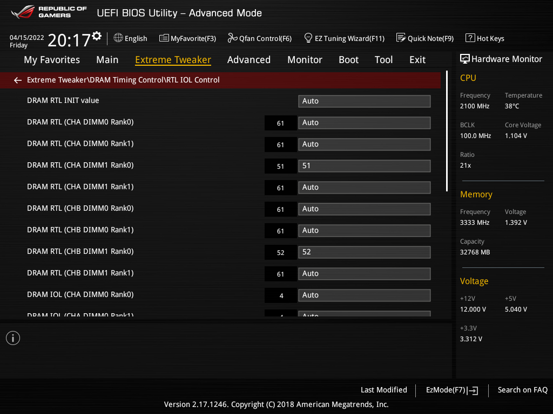Select DRAM RTL (CHA DIMM0 Rank0) label
The height and width of the screenshot is (414, 553).
[80, 122]
